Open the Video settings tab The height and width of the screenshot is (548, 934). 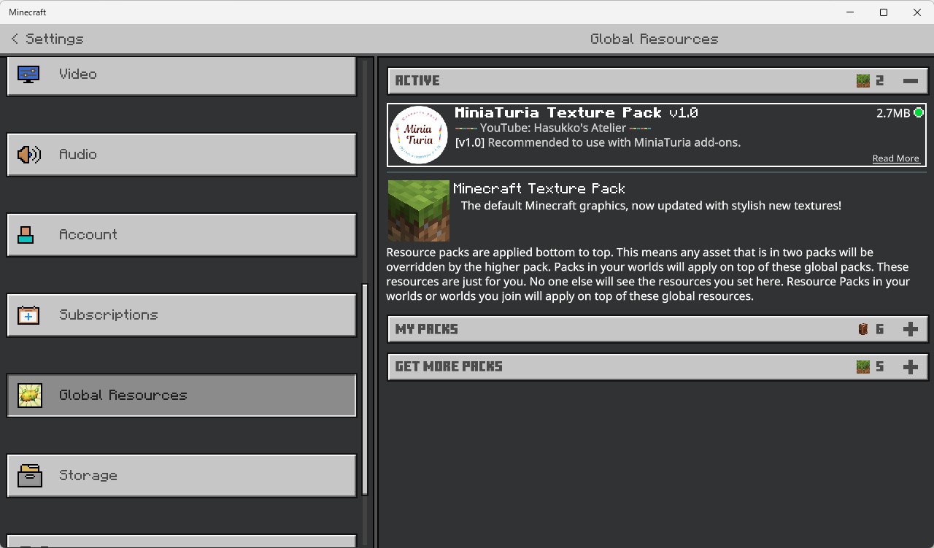click(x=182, y=74)
